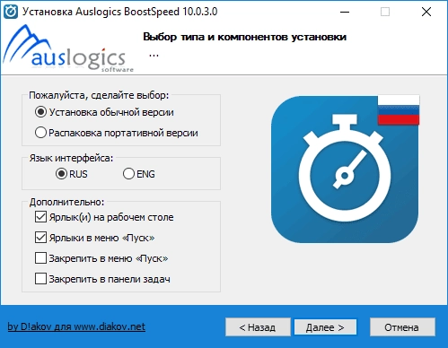Click the Auslogics software logo
Image resolution: width=448 pixels, height=348 pixels.
[x=68, y=49]
